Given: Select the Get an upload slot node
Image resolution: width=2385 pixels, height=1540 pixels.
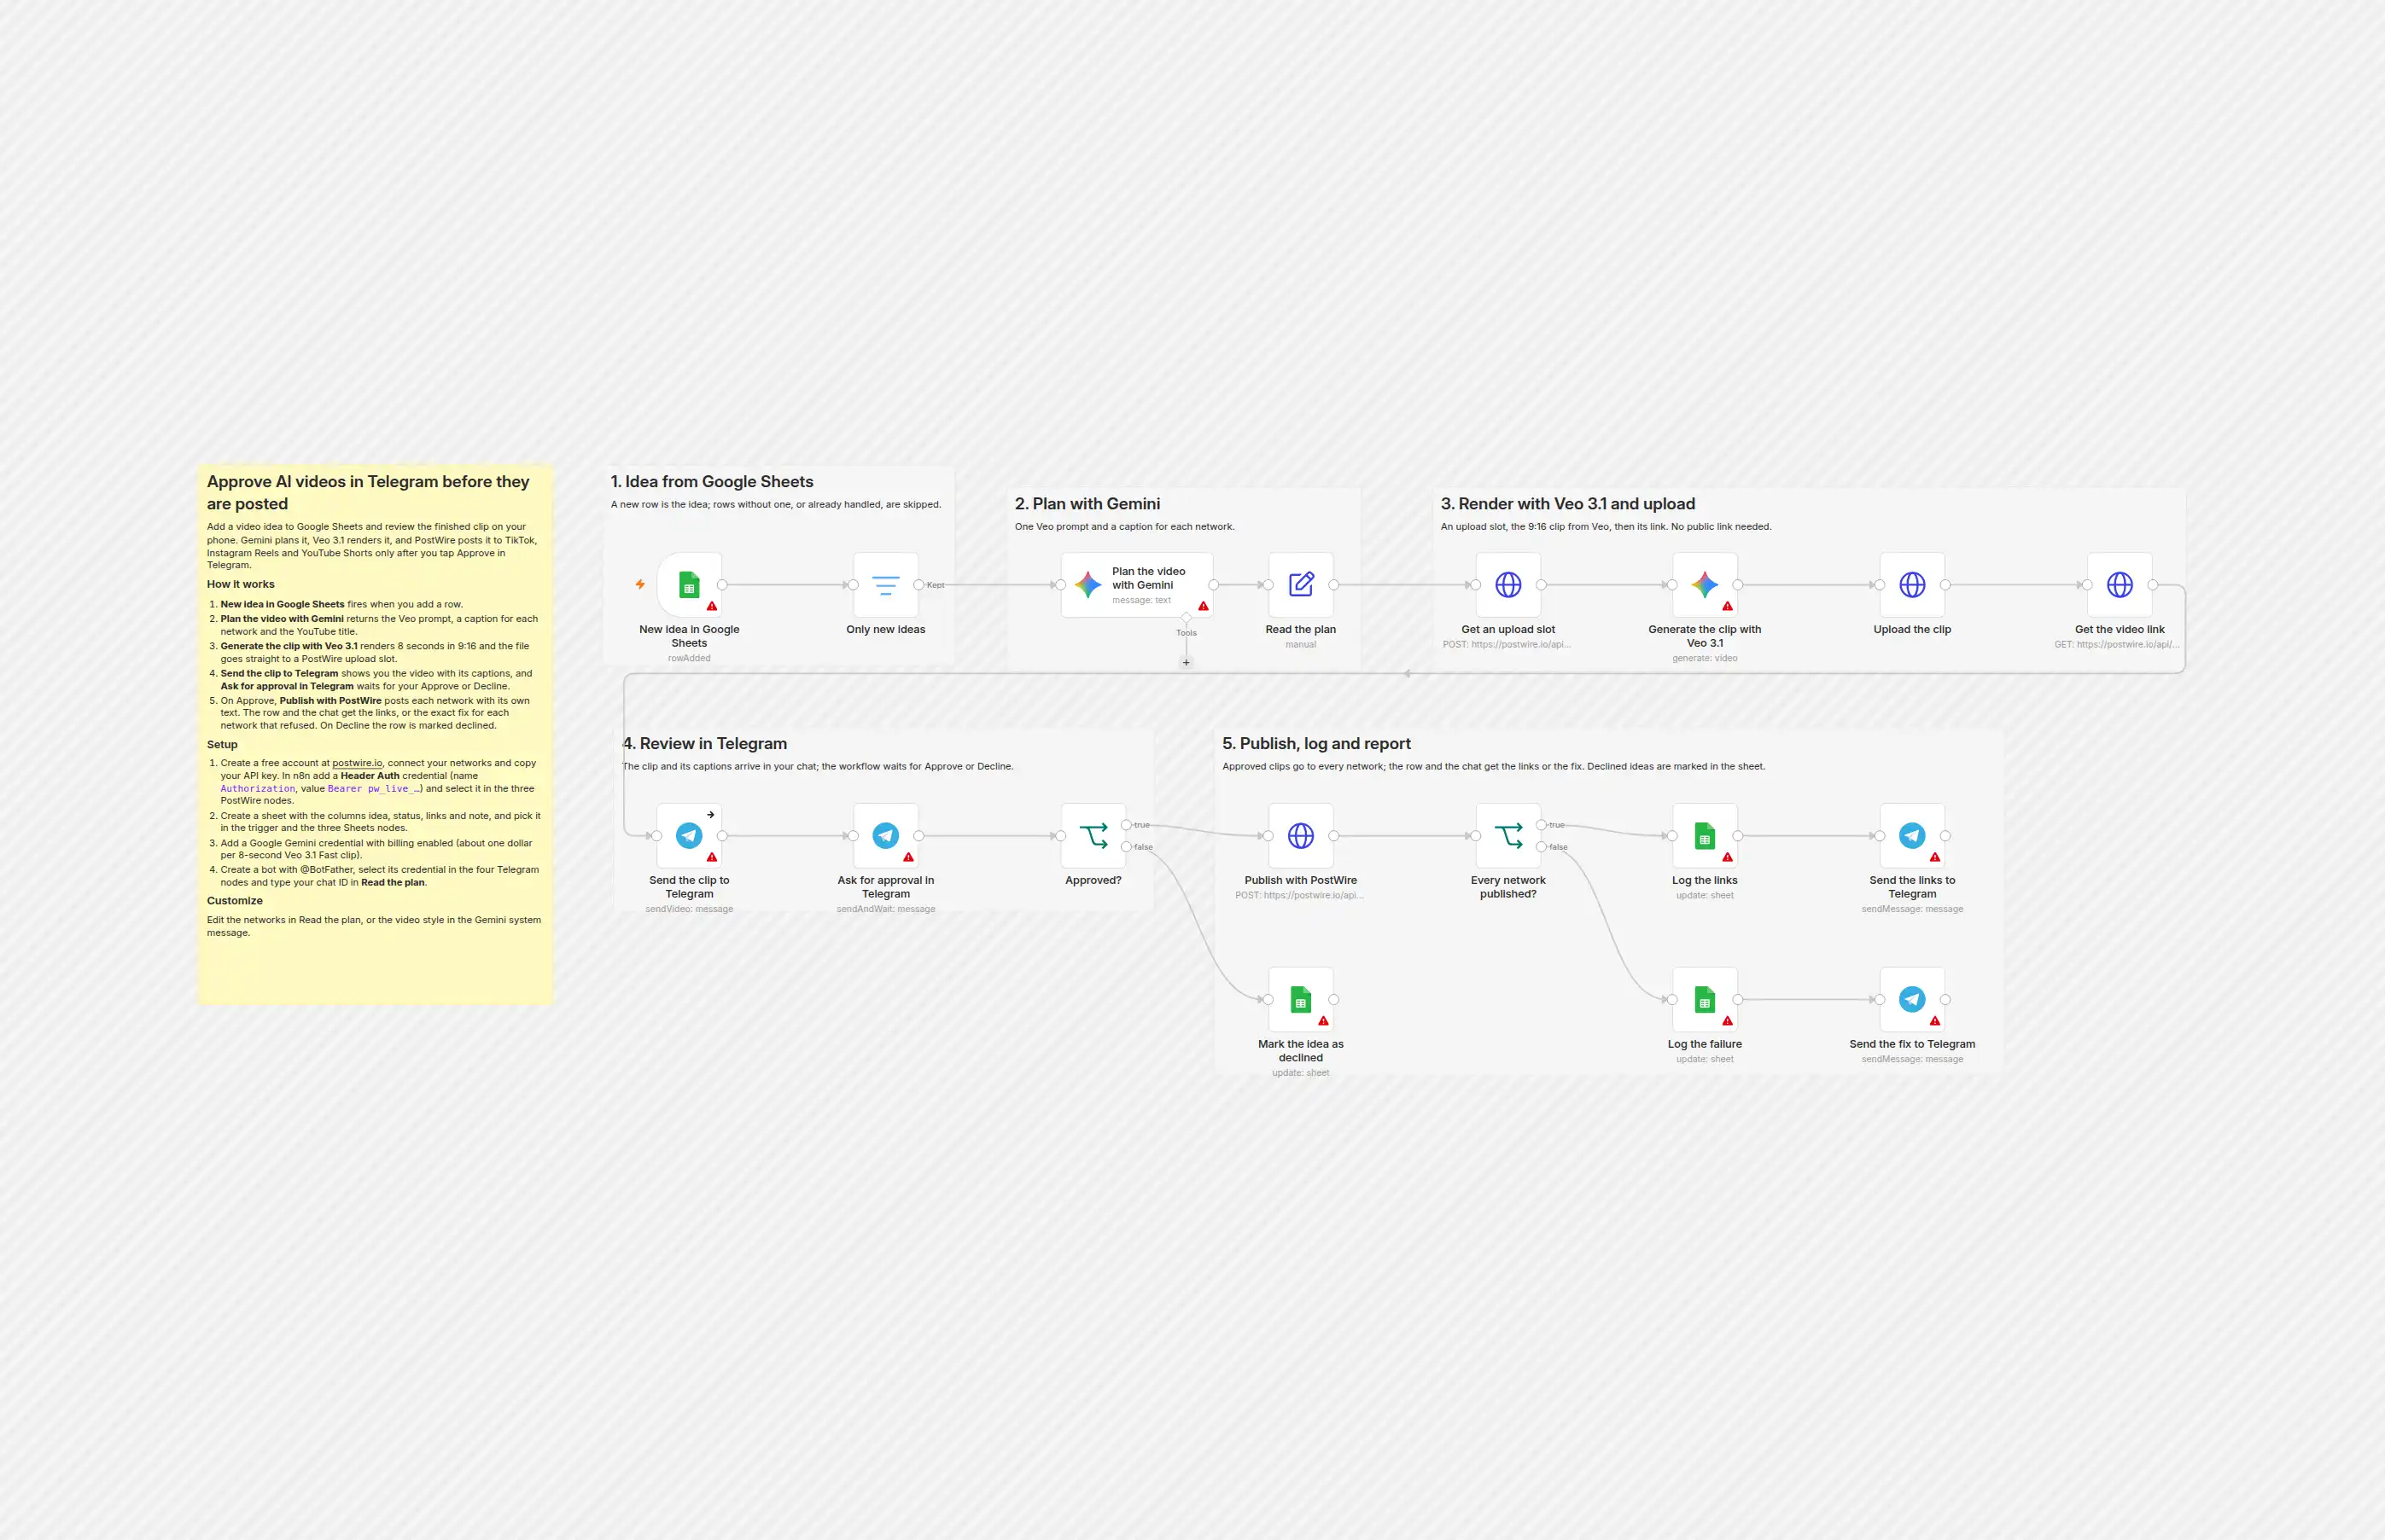Looking at the screenshot, I should tap(1507, 585).
